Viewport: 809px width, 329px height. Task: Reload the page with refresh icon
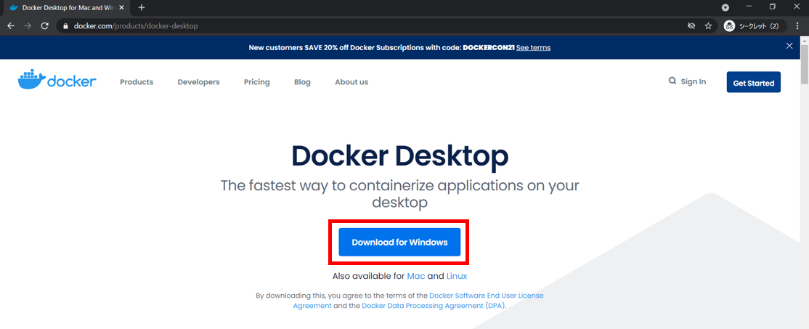(x=45, y=26)
